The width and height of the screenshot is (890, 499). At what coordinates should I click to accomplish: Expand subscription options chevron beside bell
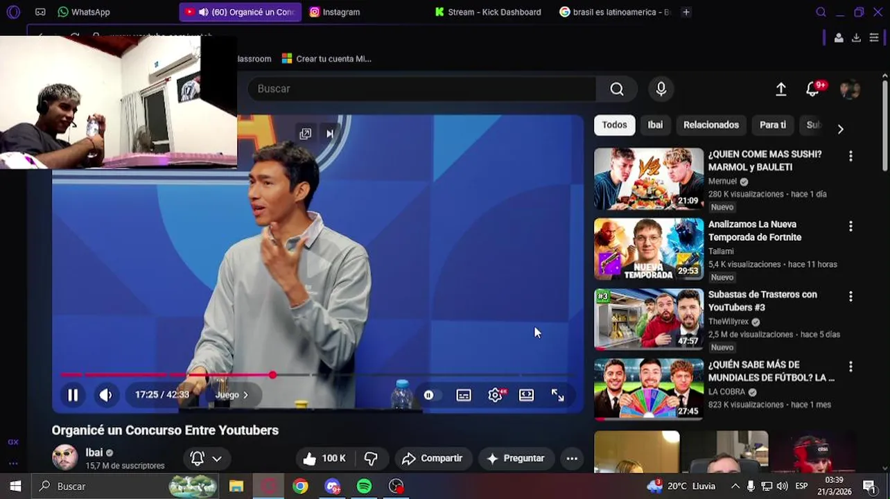point(217,459)
